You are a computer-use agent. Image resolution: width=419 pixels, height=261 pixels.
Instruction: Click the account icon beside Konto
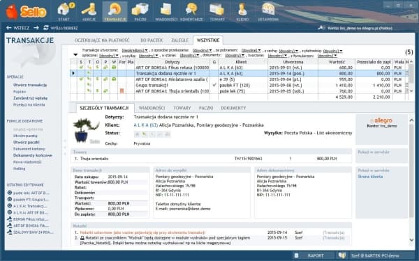click(321, 28)
